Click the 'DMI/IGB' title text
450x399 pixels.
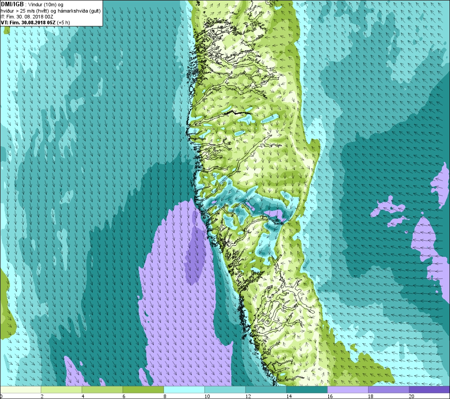12,4
